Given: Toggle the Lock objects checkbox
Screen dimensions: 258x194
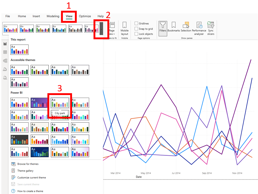Looking at the screenshot, I should tap(136, 34).
